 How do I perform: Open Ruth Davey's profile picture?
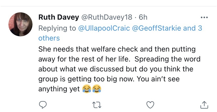21,24
